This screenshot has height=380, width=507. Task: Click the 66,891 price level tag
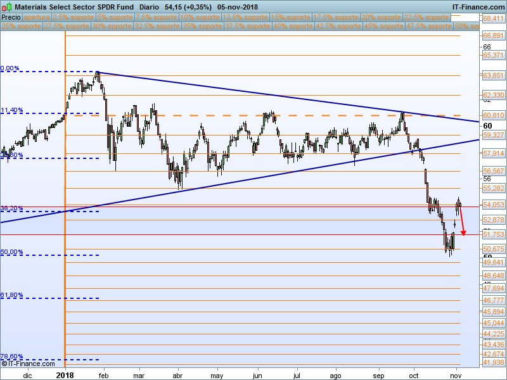(x=494, y=35)
